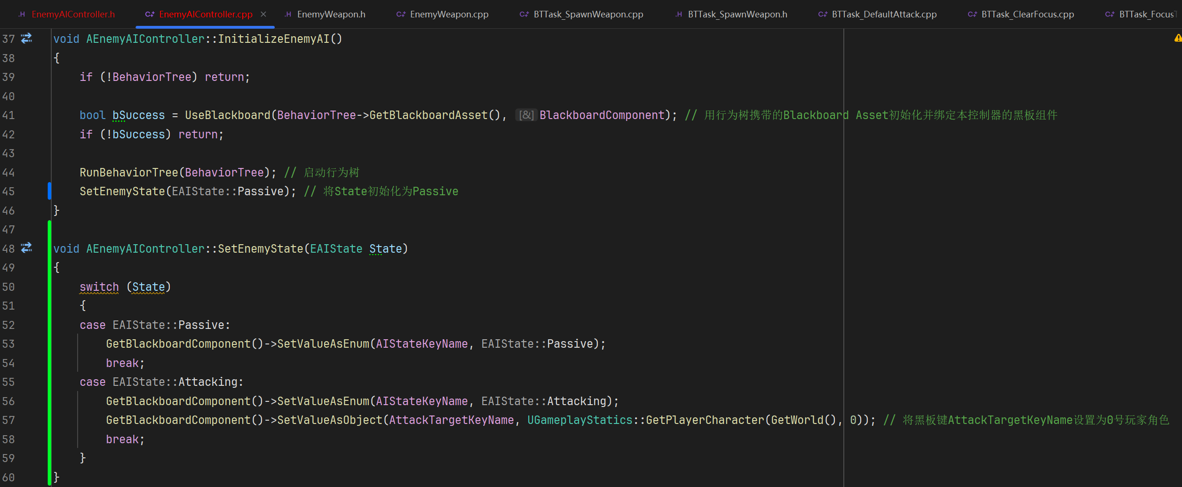Click the "EAIState" parameter type on line 48
Image resolution: width=1182 pixels, height=487 pixels.
click(x=336, y=249)
